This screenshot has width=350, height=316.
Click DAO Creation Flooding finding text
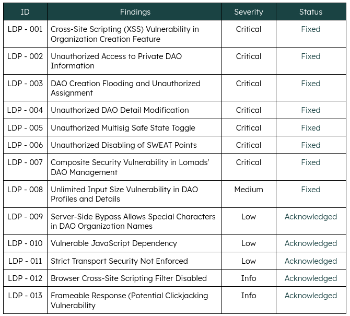[x=125, y=88]
